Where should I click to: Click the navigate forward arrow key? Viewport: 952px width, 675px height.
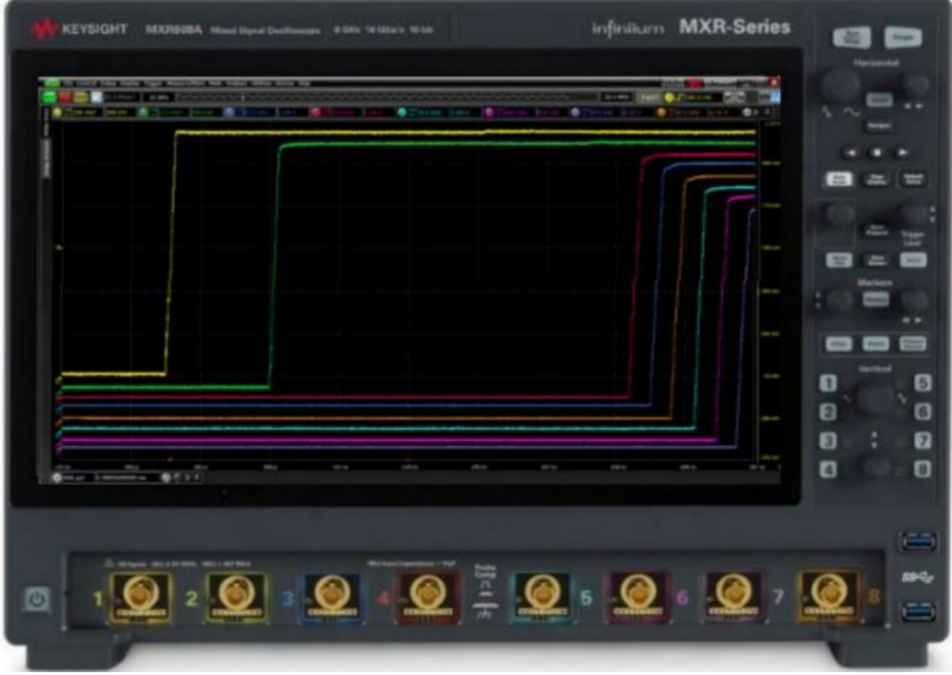point(902,152)
